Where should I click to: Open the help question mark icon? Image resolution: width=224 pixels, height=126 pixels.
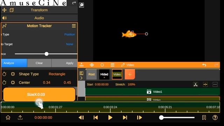point(215,118)
